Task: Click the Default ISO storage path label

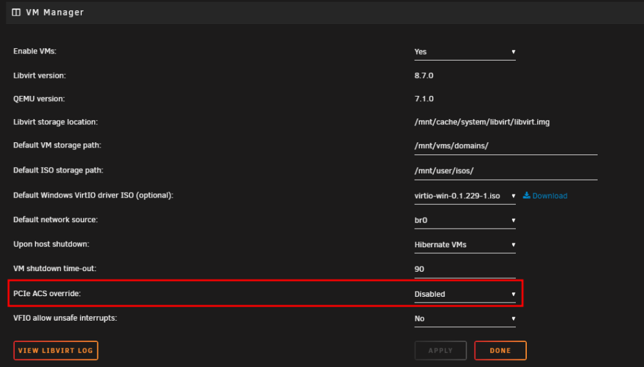Action: click(x=58, y=170)
